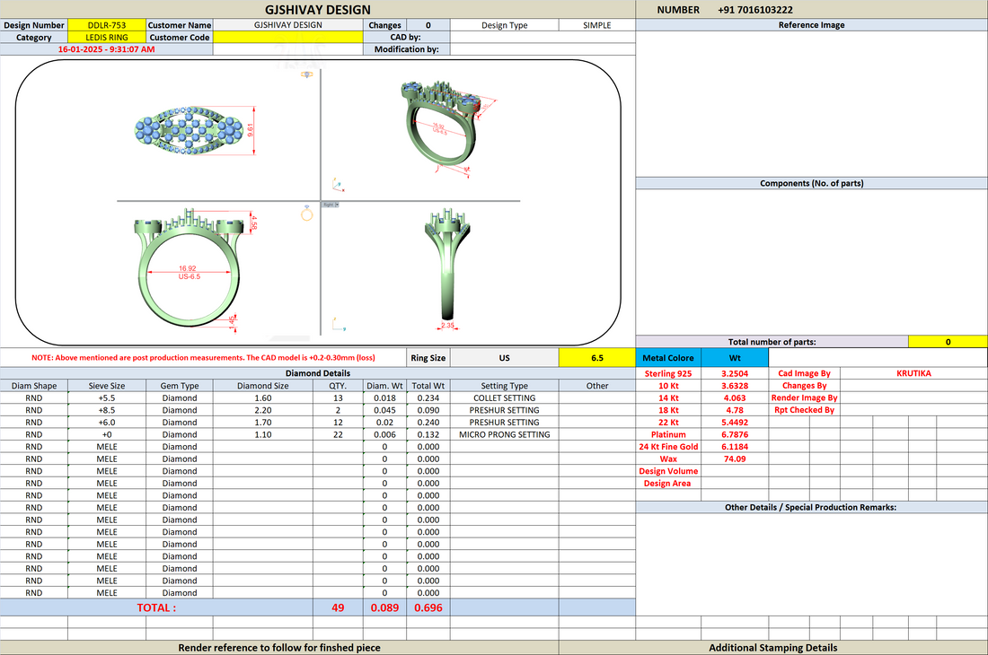
Task: Click the KRUTIKA Cad Image By cell
Action: coord(913,373)
